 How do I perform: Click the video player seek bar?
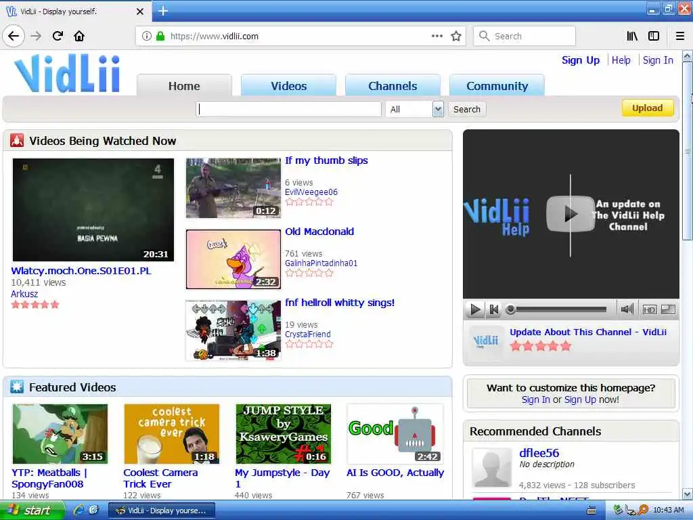pos(557,309)
